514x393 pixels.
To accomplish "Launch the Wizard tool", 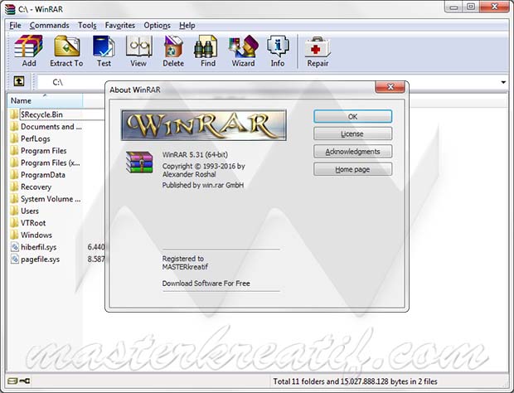I will point(243,51).
